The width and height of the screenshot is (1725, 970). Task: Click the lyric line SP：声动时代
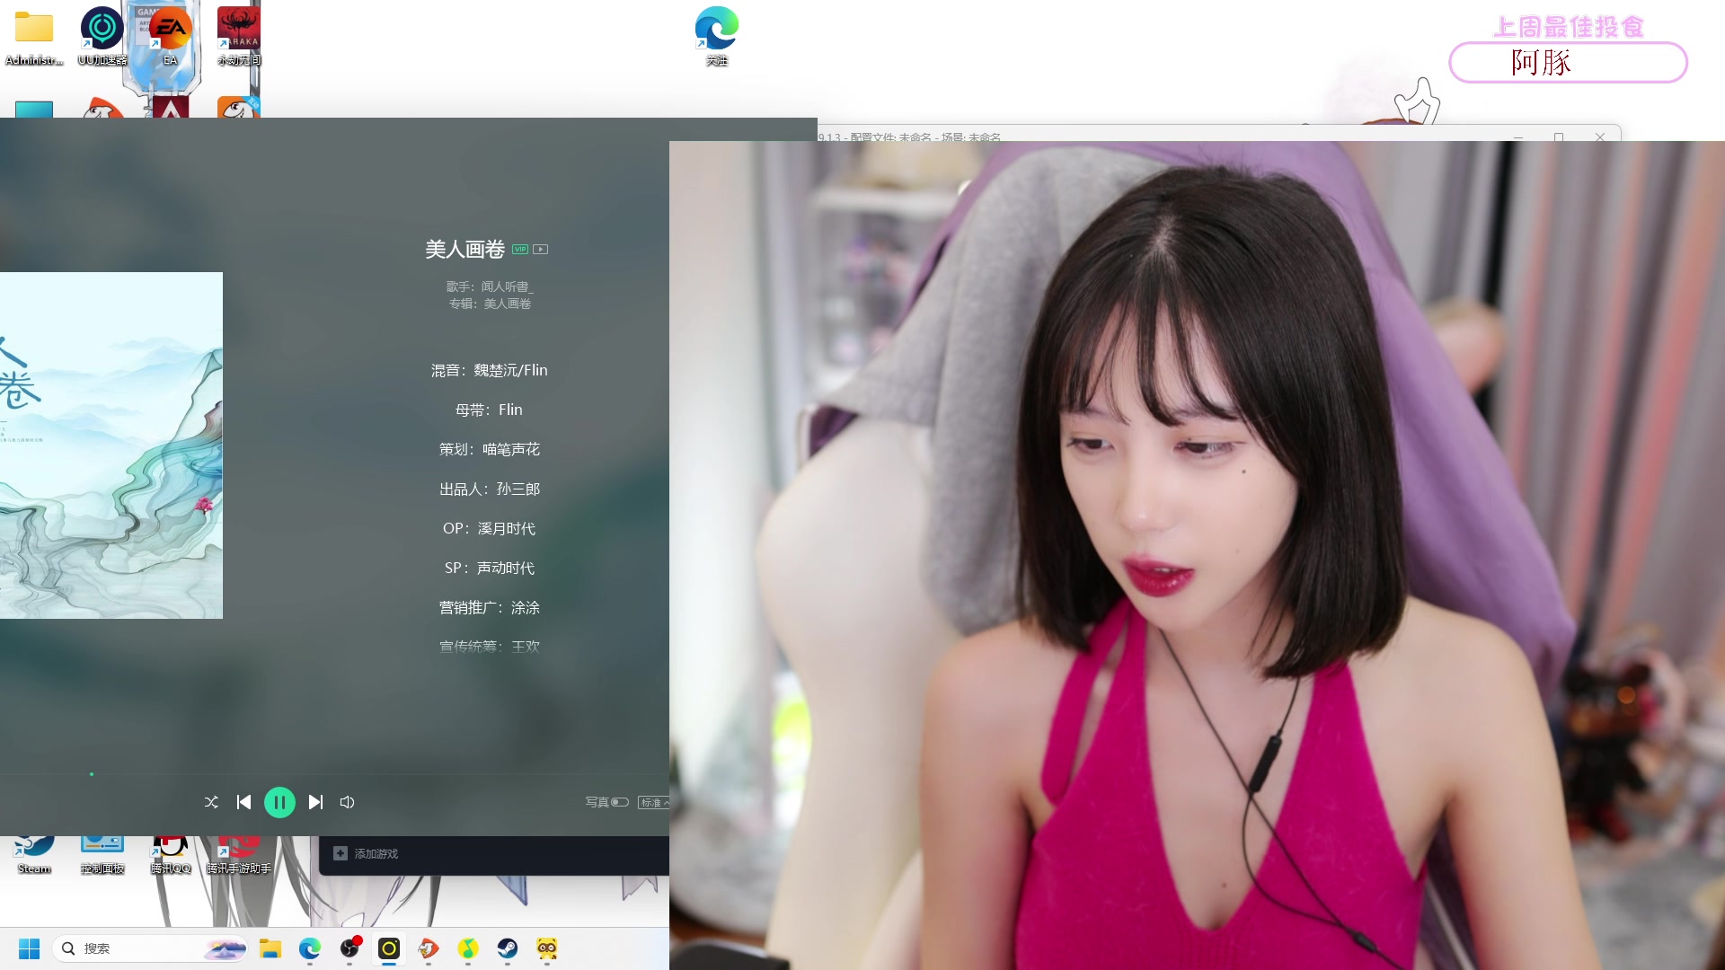[x=489, y=569]
